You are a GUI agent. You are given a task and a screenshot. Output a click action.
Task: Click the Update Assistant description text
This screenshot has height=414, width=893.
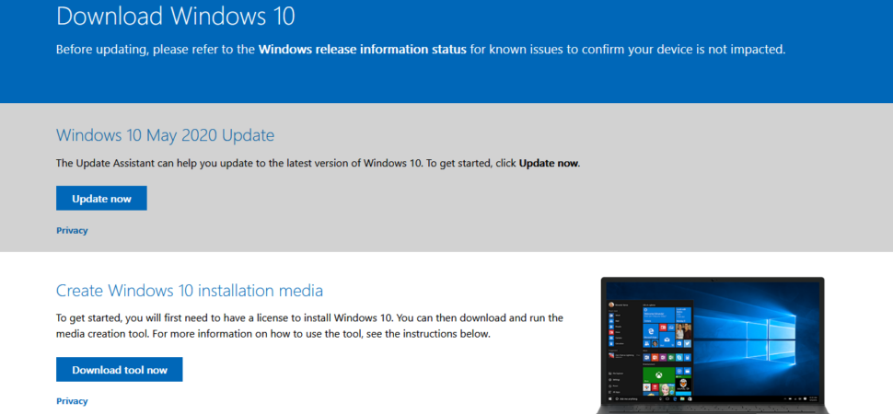click(318, 164)
